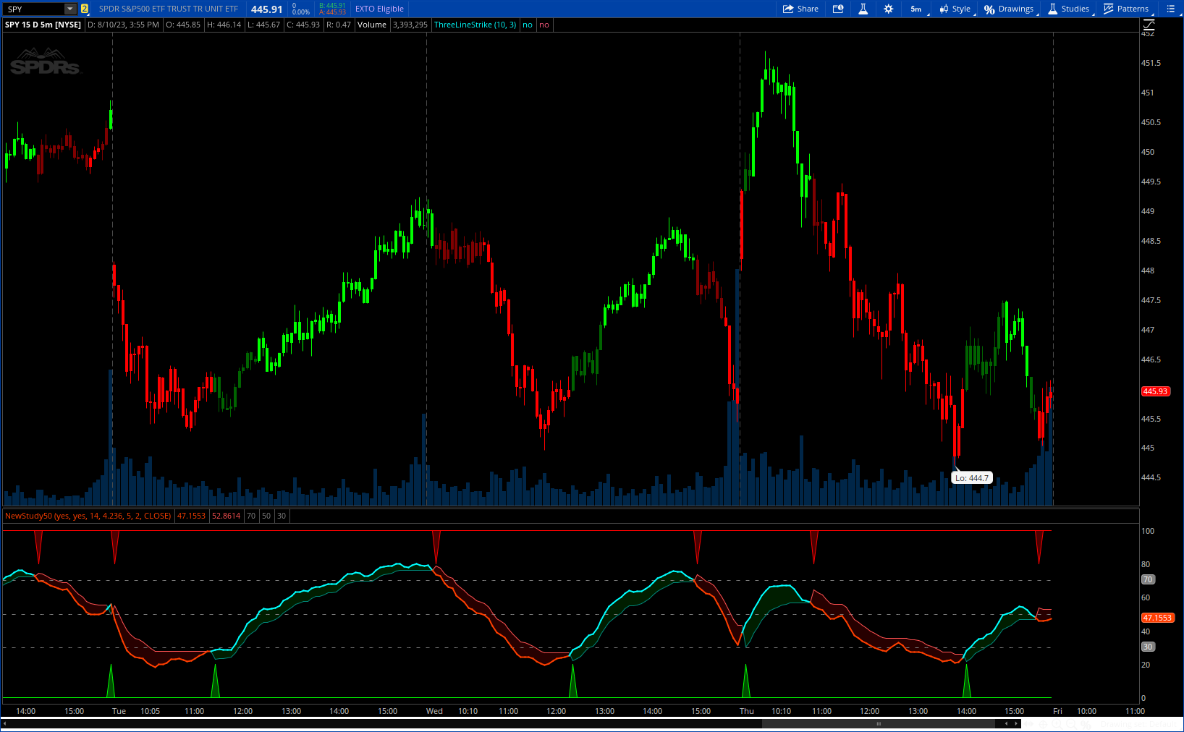The image size is (1184, 732).
Task: Click SPDR S&P500 ETF TRUST description
Action: click(x=169, y=9)
